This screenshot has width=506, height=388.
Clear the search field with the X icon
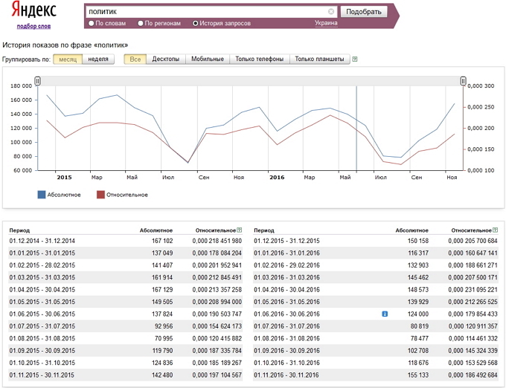click(331, 12)
